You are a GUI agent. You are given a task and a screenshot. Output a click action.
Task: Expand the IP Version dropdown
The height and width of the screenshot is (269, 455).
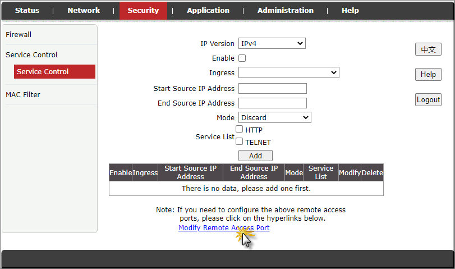(x=272, y=44)
